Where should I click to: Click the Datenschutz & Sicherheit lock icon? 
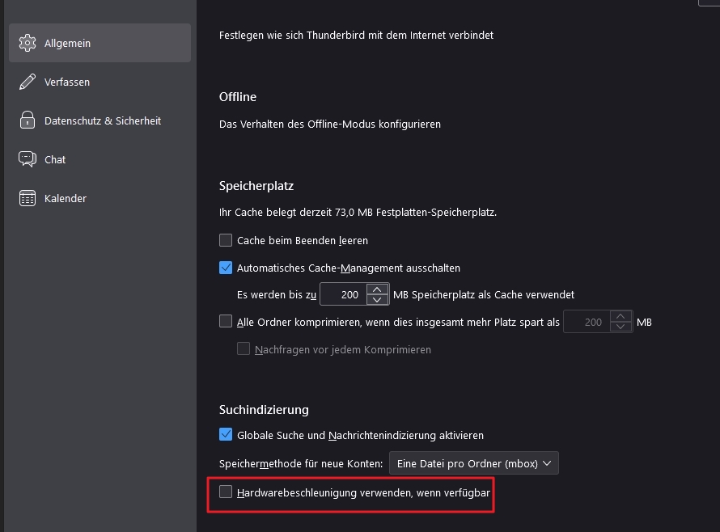(28, 120)
